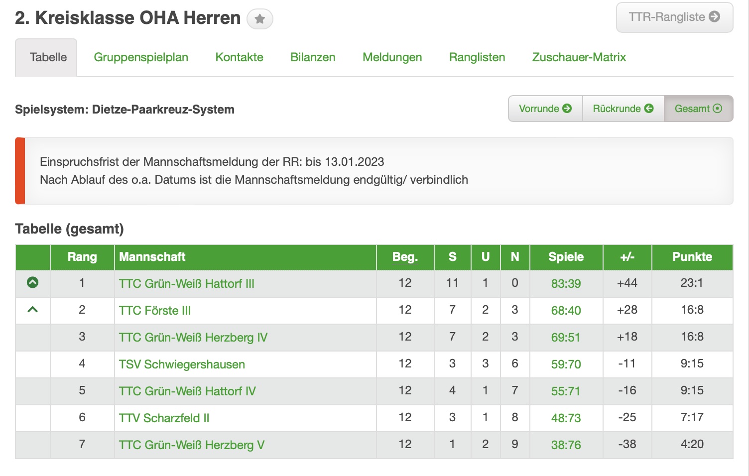This screenshot has width=749, height=476.
Task: Click TSV Schwiegershausen team link
Action: coord(182,364)
